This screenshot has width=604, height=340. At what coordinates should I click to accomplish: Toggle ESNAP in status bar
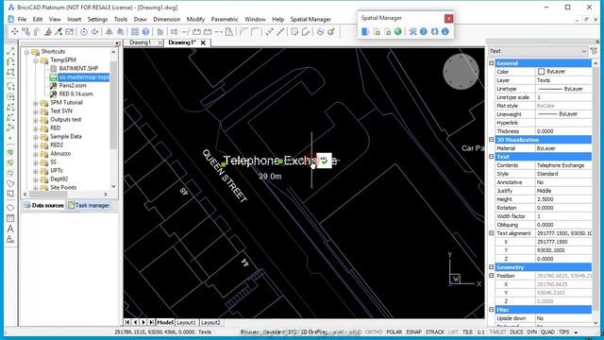pos(413,331)
